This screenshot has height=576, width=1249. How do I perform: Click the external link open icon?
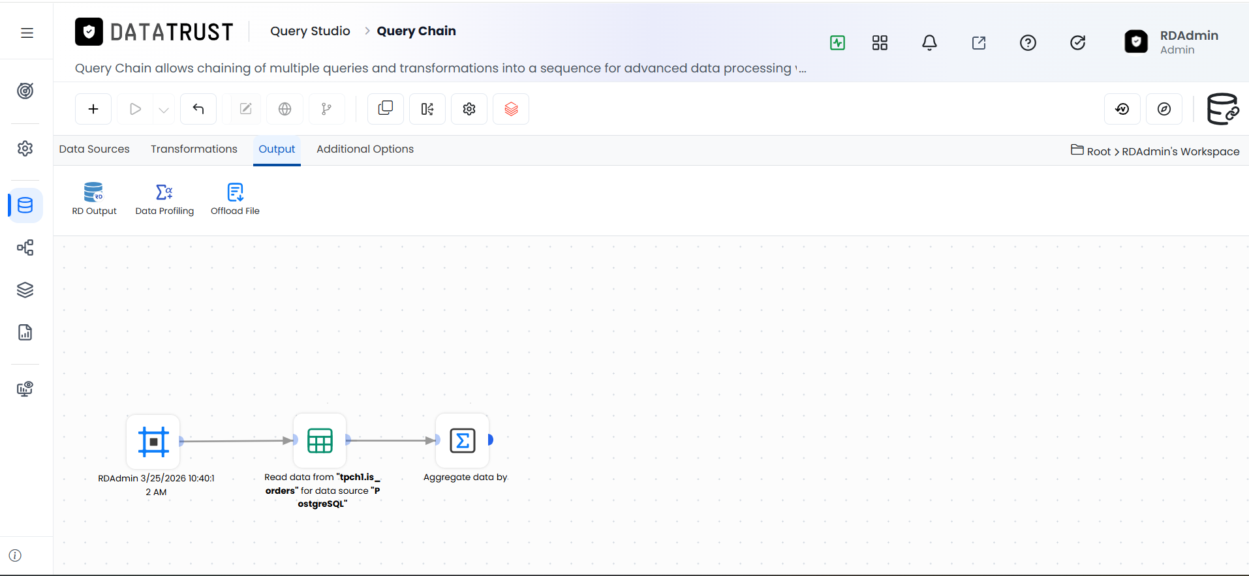click(x=979, y=43)
